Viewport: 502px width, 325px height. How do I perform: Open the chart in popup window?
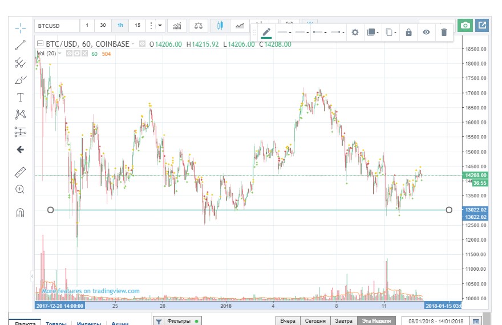482,26
